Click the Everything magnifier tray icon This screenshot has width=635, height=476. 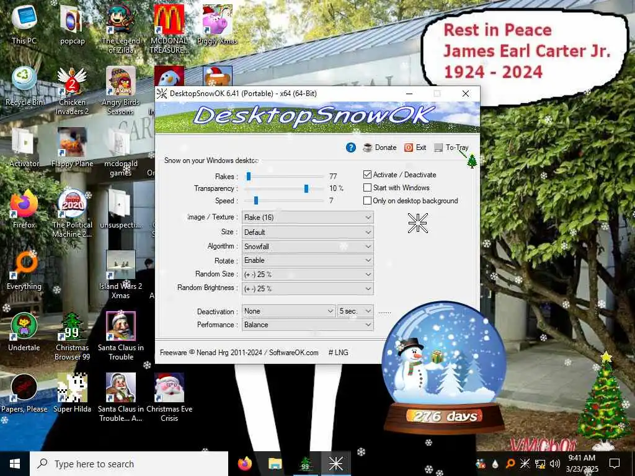coord(510,464)
